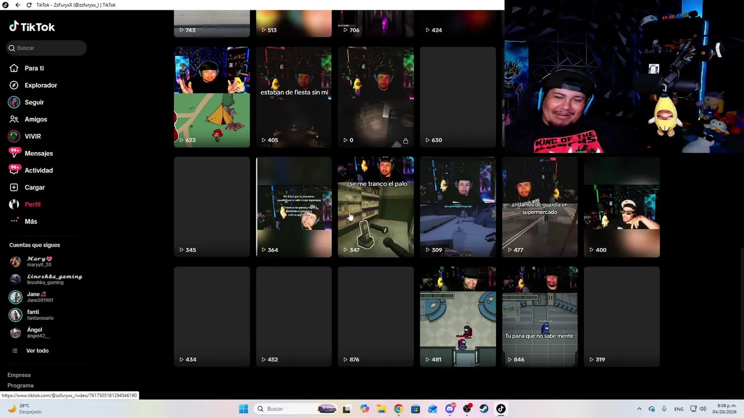
Task: Open video with 481 views
Action: [x=458, y=316]
